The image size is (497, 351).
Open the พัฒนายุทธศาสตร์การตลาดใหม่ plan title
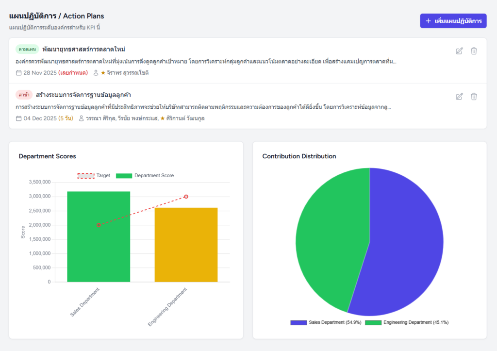[x=83, y=50]
